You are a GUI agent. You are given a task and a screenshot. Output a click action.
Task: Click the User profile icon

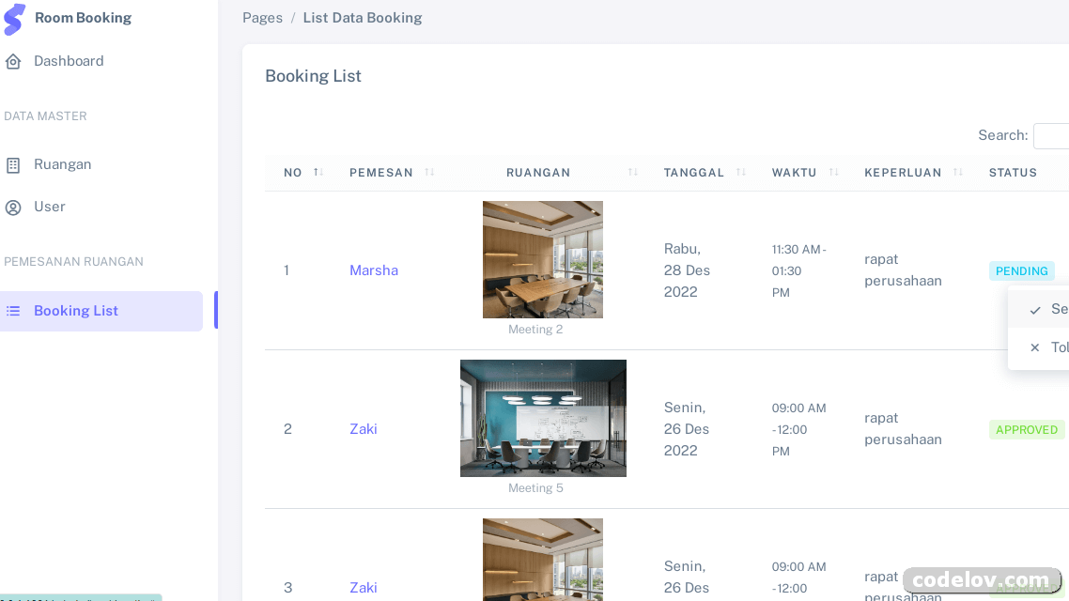tap(13, 208)
